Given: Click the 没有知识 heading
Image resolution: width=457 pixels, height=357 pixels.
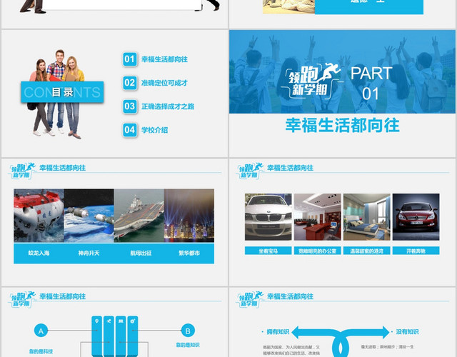Looking at the screenshot, I should [x=407, y=331].
